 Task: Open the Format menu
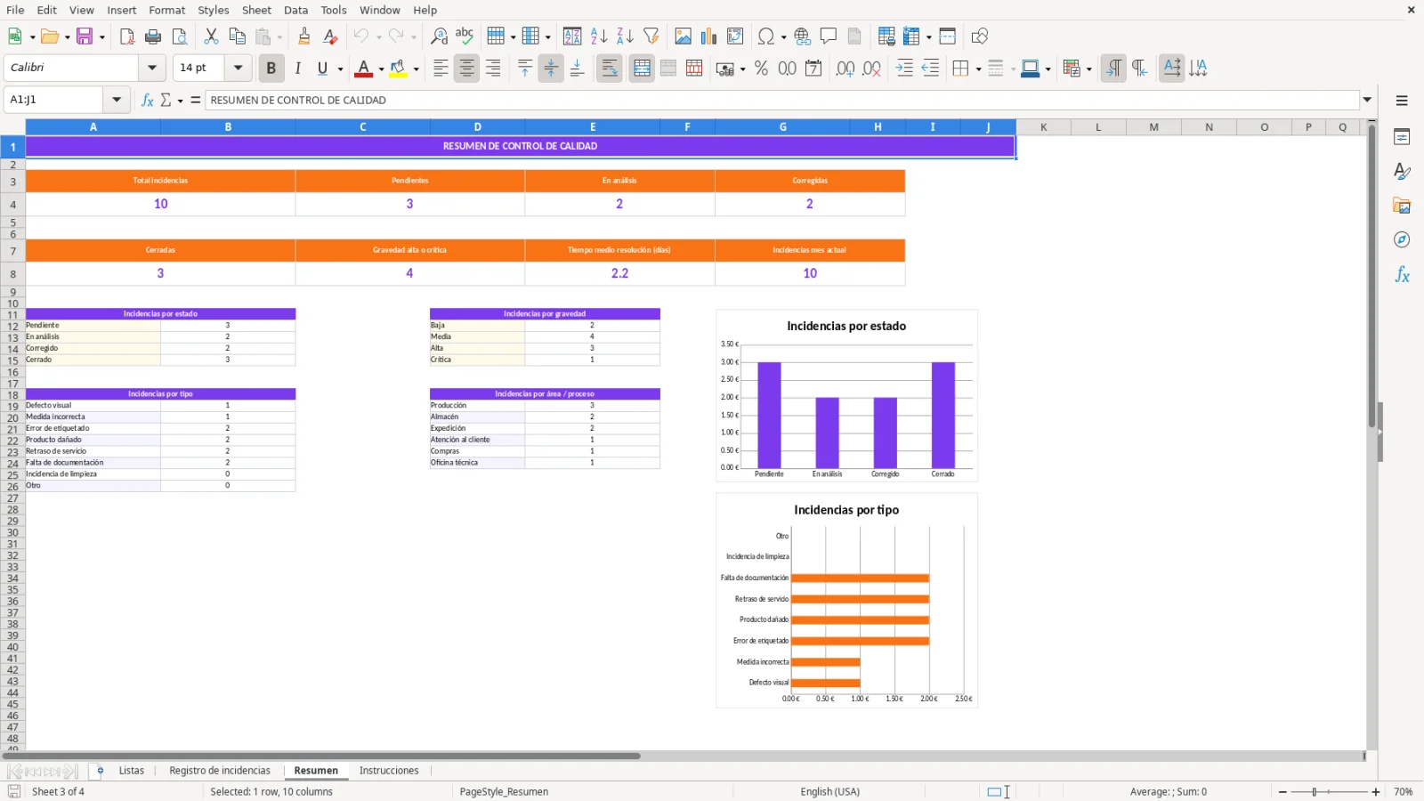166,10
